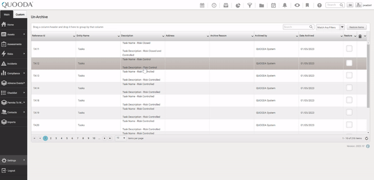Tick the Restore checkbox for TA20
Viewport: 374px width, 180px height.
tap(349, 125)
